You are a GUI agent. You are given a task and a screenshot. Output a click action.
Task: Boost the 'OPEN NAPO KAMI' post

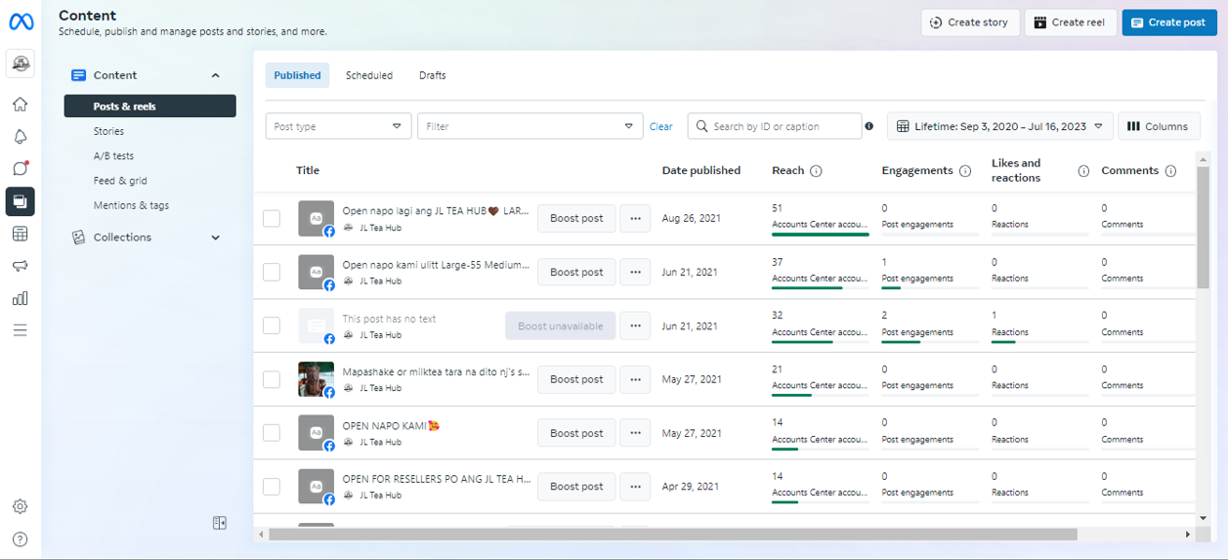point(576,433)
